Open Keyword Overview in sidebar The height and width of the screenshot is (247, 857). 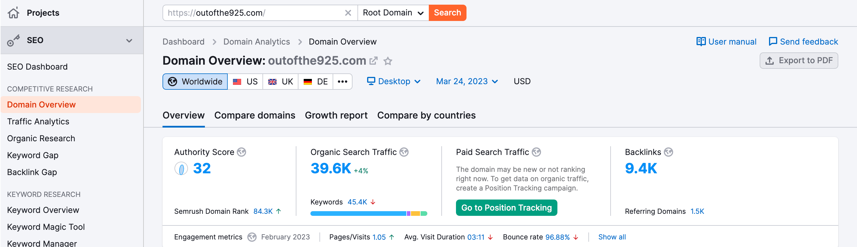43,210
